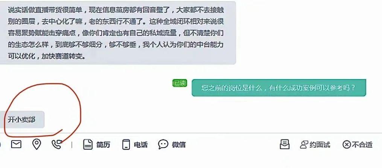Click the partially visible icon at toolbar's left edge
The image size is (382, 168).
[0, 144]
